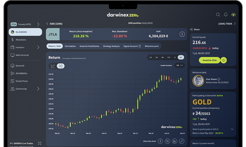Viewport: 246px width, 147px height.
Task: Open the Strategy Analysis tab
Action: 111,46
